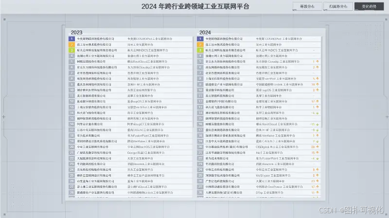The width and height of the screenshot is (389, 218).
Task: Switch to the 归属地分布 tab
Action: [338, 6]
